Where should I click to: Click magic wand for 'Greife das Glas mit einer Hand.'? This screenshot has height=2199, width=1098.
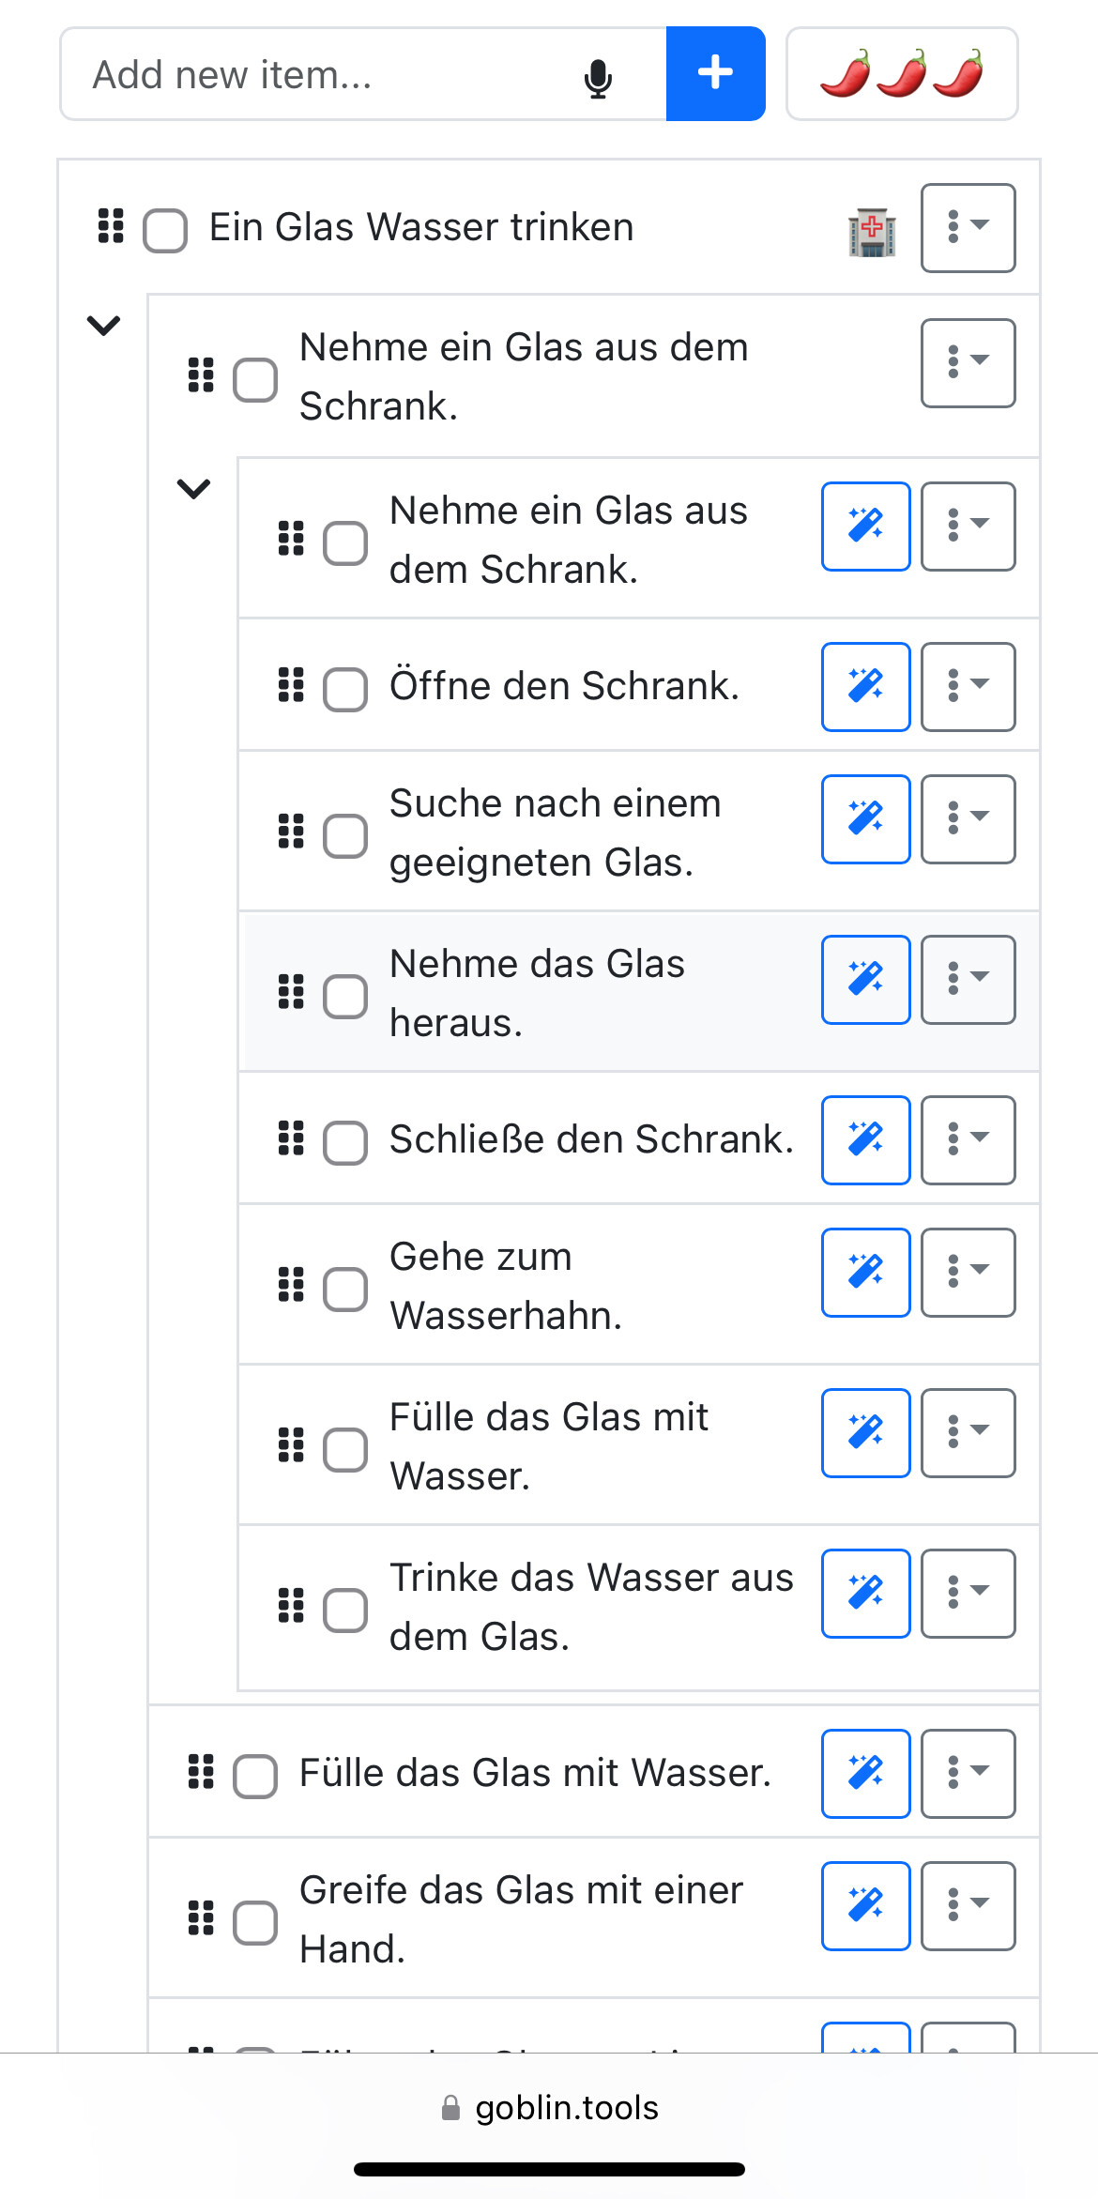865,1905
